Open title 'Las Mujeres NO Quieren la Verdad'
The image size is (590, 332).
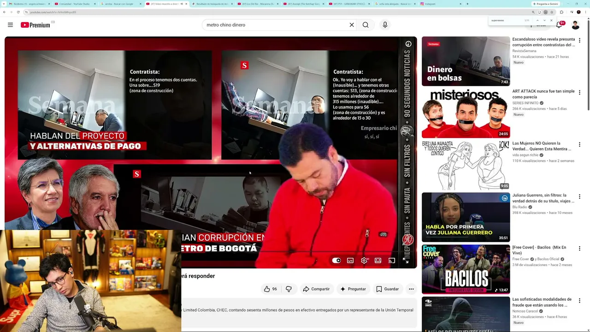tap(542, 146)
